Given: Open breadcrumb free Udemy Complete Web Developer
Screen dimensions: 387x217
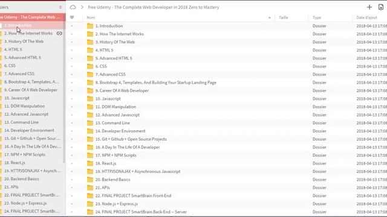Looking at the screenshot, I should coord(153,7).
